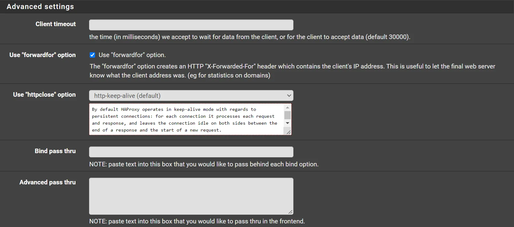514x227 pixels.
Task: Click the "Advanced pass thru" label
Action: (47, 182)
